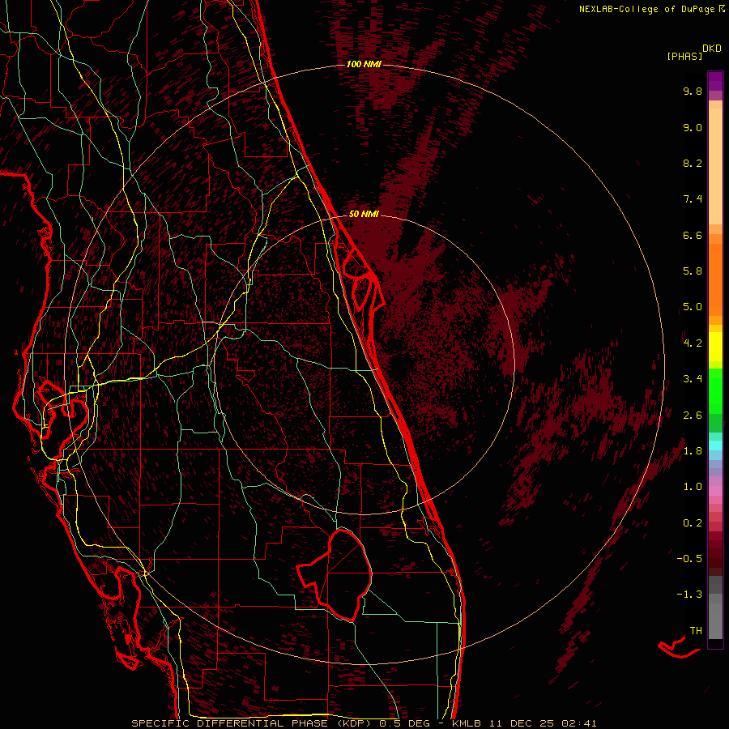
Task: Click the -0.5 value on the color scale
Action: 689,559
